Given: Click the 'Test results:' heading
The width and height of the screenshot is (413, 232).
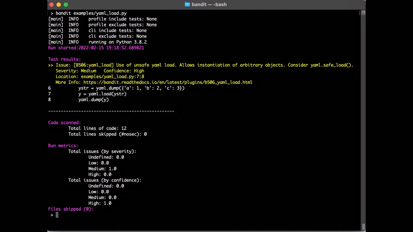Looking at the screenshot, I should coord(64,59).
